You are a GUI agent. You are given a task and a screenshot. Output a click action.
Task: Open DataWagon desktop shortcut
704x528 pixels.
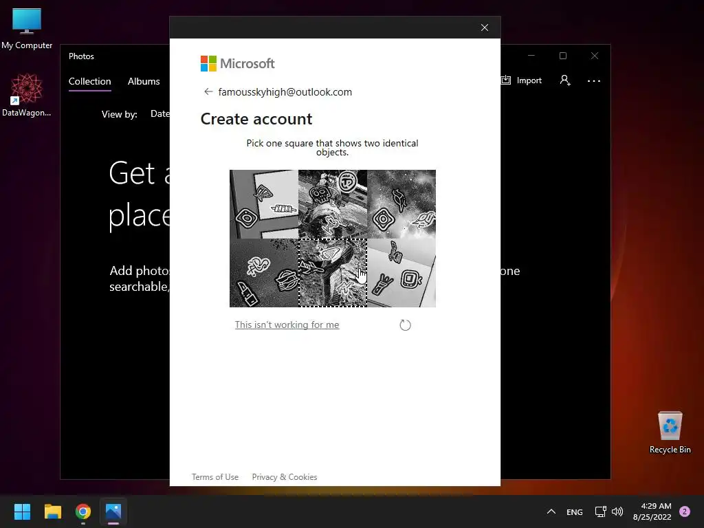(x=27, y=95)
